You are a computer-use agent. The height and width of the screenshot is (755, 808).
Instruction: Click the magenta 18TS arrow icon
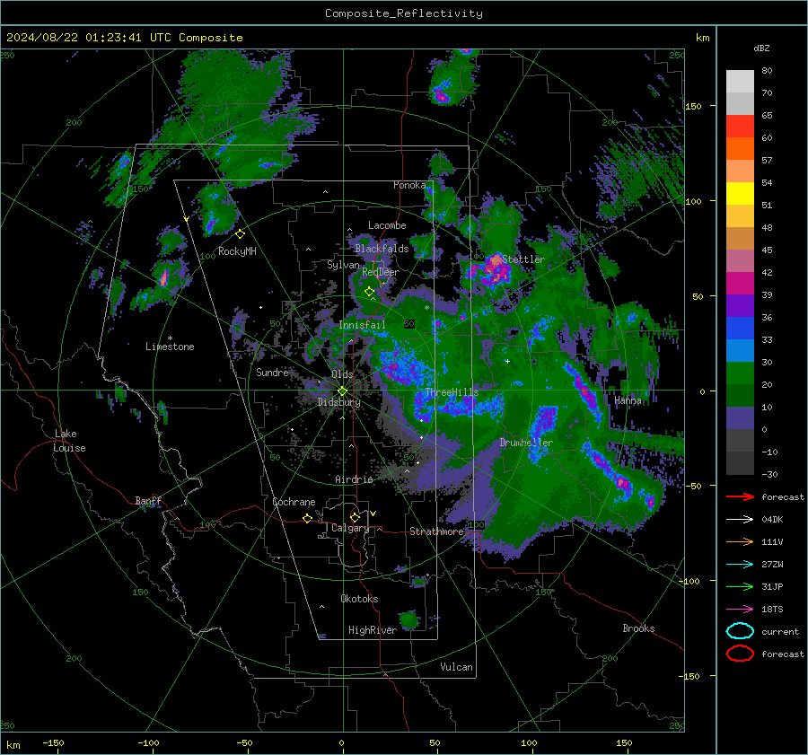click(x=740, y=610)
